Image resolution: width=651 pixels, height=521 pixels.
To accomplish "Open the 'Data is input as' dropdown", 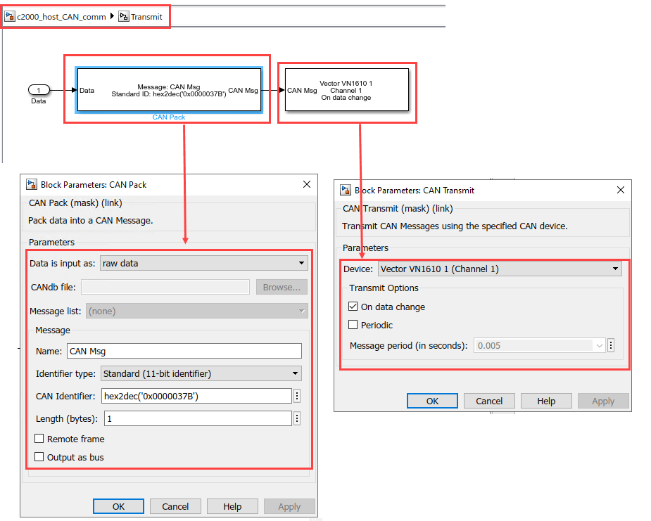I will [x=204, y=263].
